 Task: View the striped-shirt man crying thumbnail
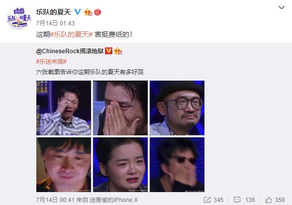pos(64,108)
